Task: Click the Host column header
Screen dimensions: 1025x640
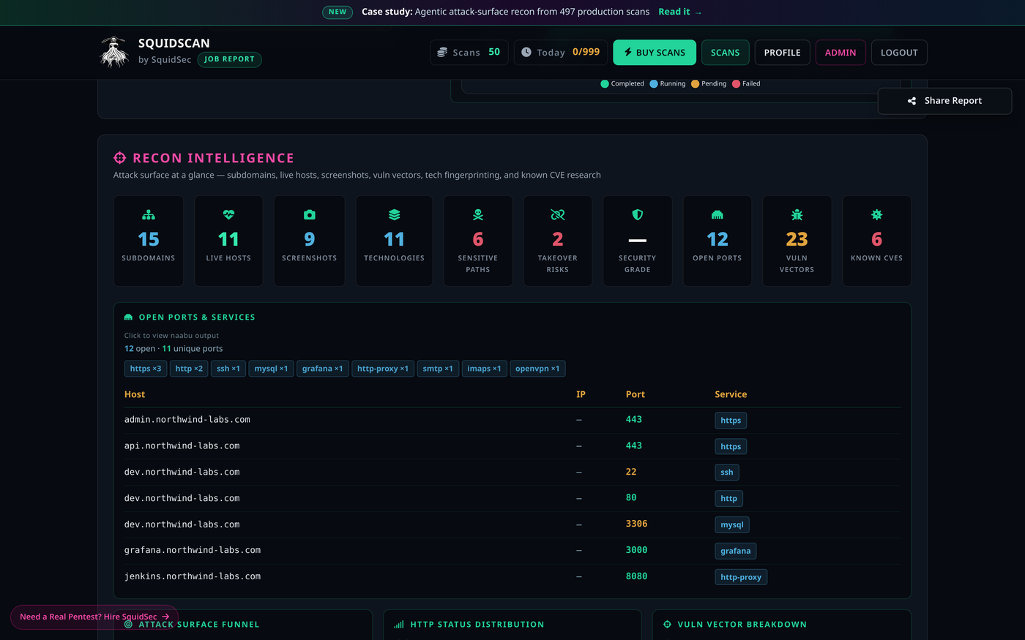Action: click(135, 394)
